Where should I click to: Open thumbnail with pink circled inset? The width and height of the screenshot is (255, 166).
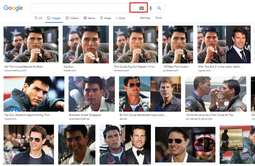tap(185, 145)
